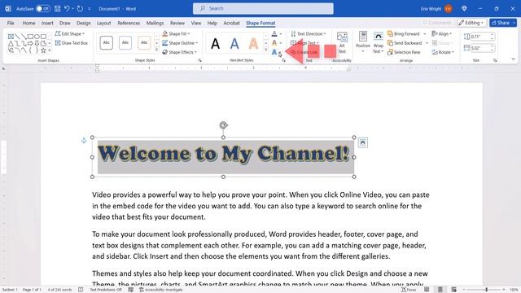Apply the blue A WordArt style

click(234, 43)
